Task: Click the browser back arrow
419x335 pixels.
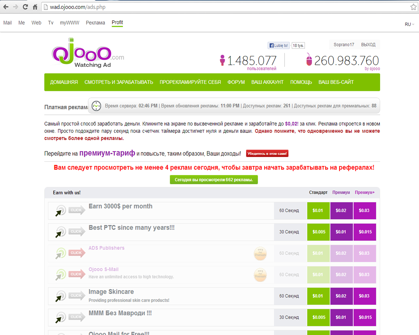Action: pos(6,7)
